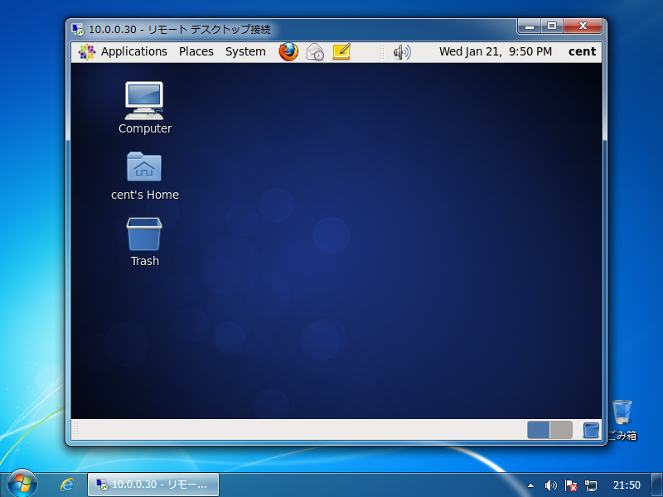Switch to the first workspace
663x497 pixels.
pyautogui.click(x=538, y=430)
